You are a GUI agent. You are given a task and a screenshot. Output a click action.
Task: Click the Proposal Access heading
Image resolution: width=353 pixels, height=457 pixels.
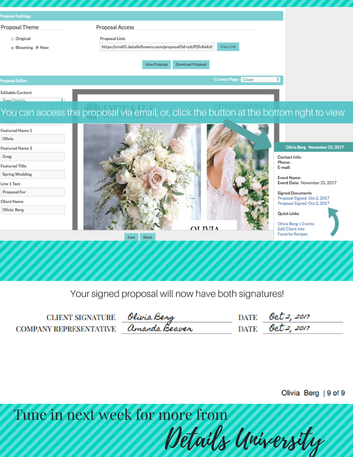tap(115, 27)
